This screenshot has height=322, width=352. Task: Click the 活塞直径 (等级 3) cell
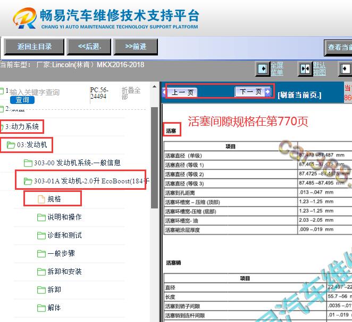(231, 183)
